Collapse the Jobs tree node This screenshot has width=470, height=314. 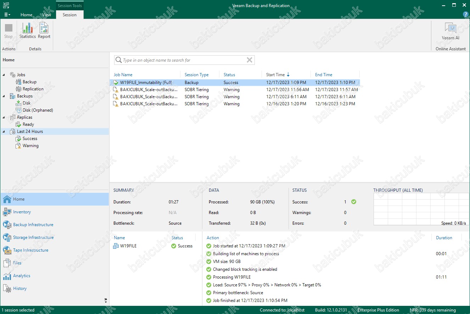pyautogui.click(x=4, y=75)
